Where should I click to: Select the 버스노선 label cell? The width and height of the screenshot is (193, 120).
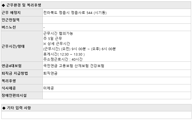pyautogui.click(x=22, y=27)
